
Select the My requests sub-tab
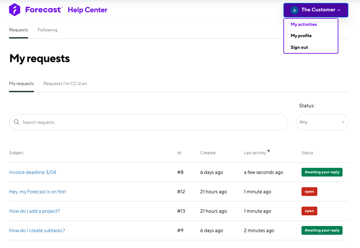[x=21, y=84]
